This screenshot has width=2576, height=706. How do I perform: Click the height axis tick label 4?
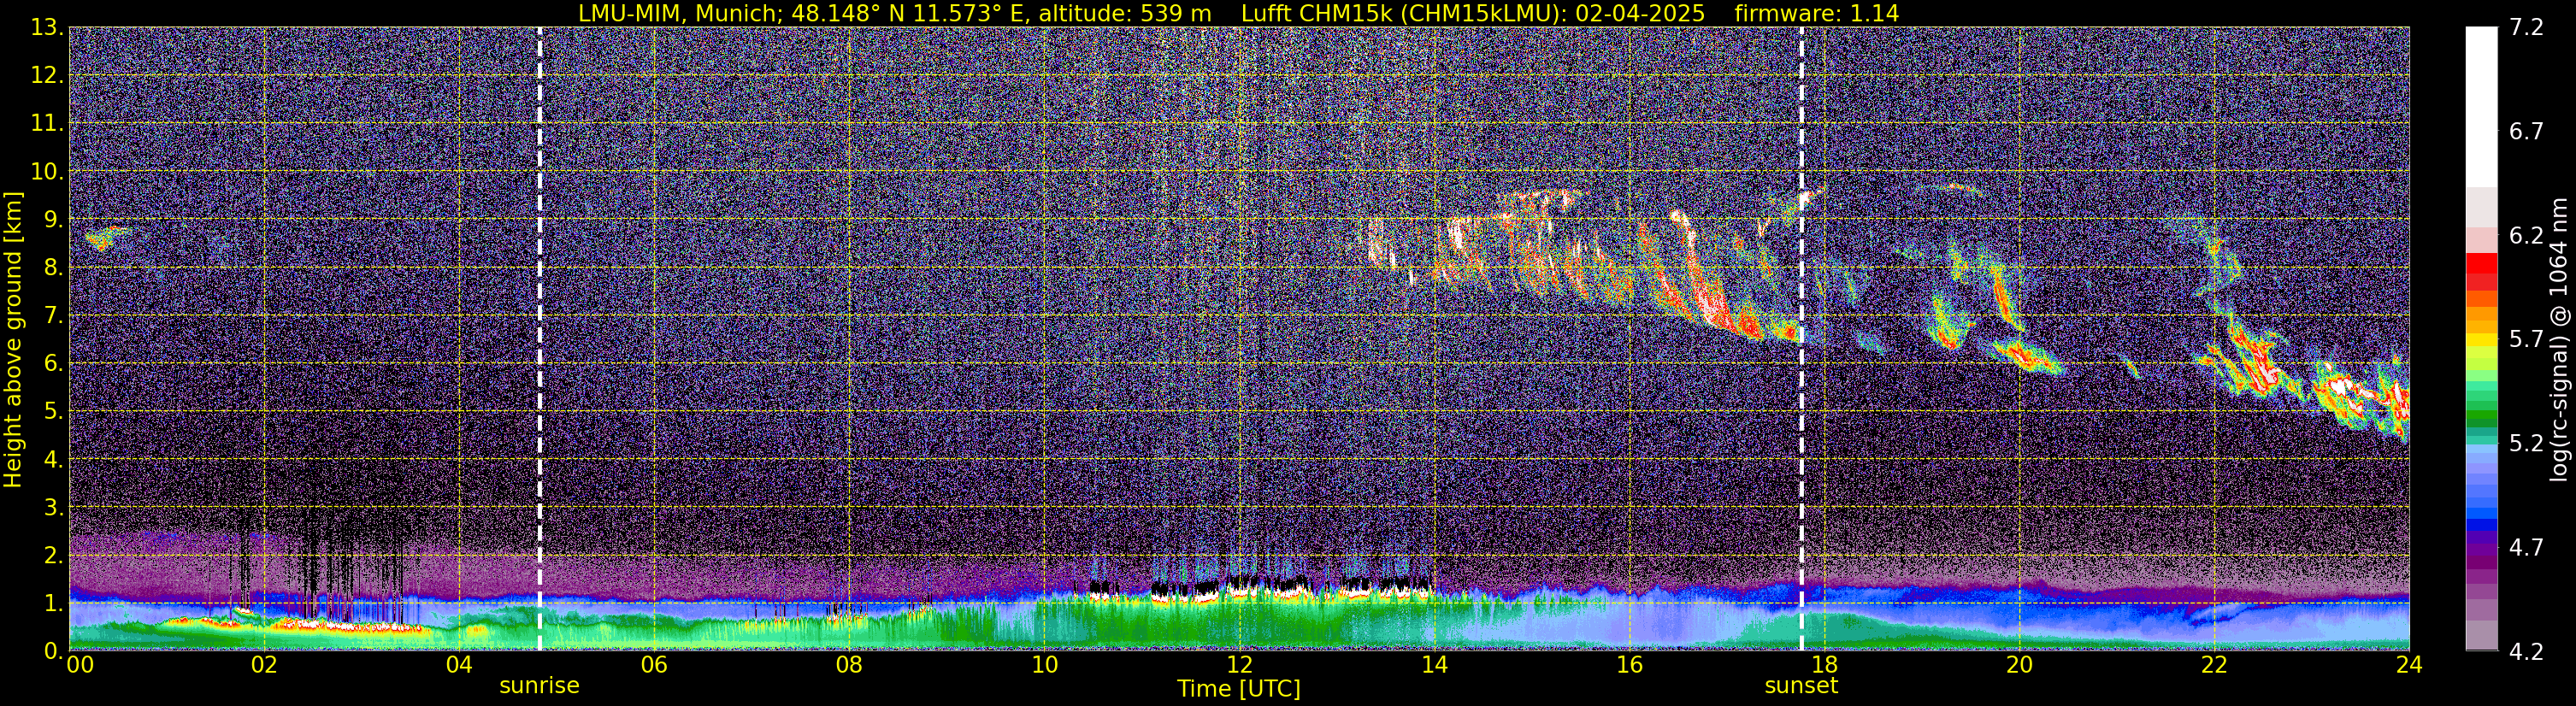point(53,460)
